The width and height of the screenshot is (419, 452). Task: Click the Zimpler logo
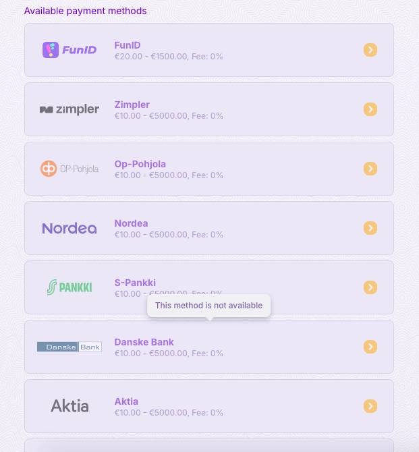pos(69,109)
